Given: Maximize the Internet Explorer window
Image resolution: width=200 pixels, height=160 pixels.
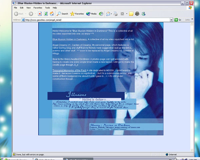Looking at the screenshot, I should point(187,3).
